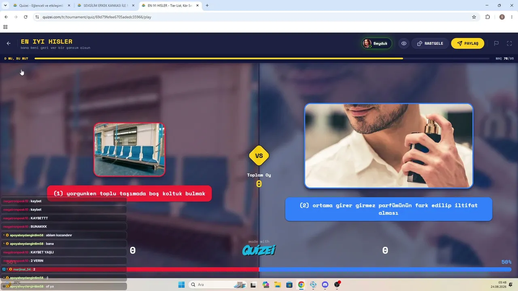
Task: Click the chat message "bana"
Action: (64, 244)
